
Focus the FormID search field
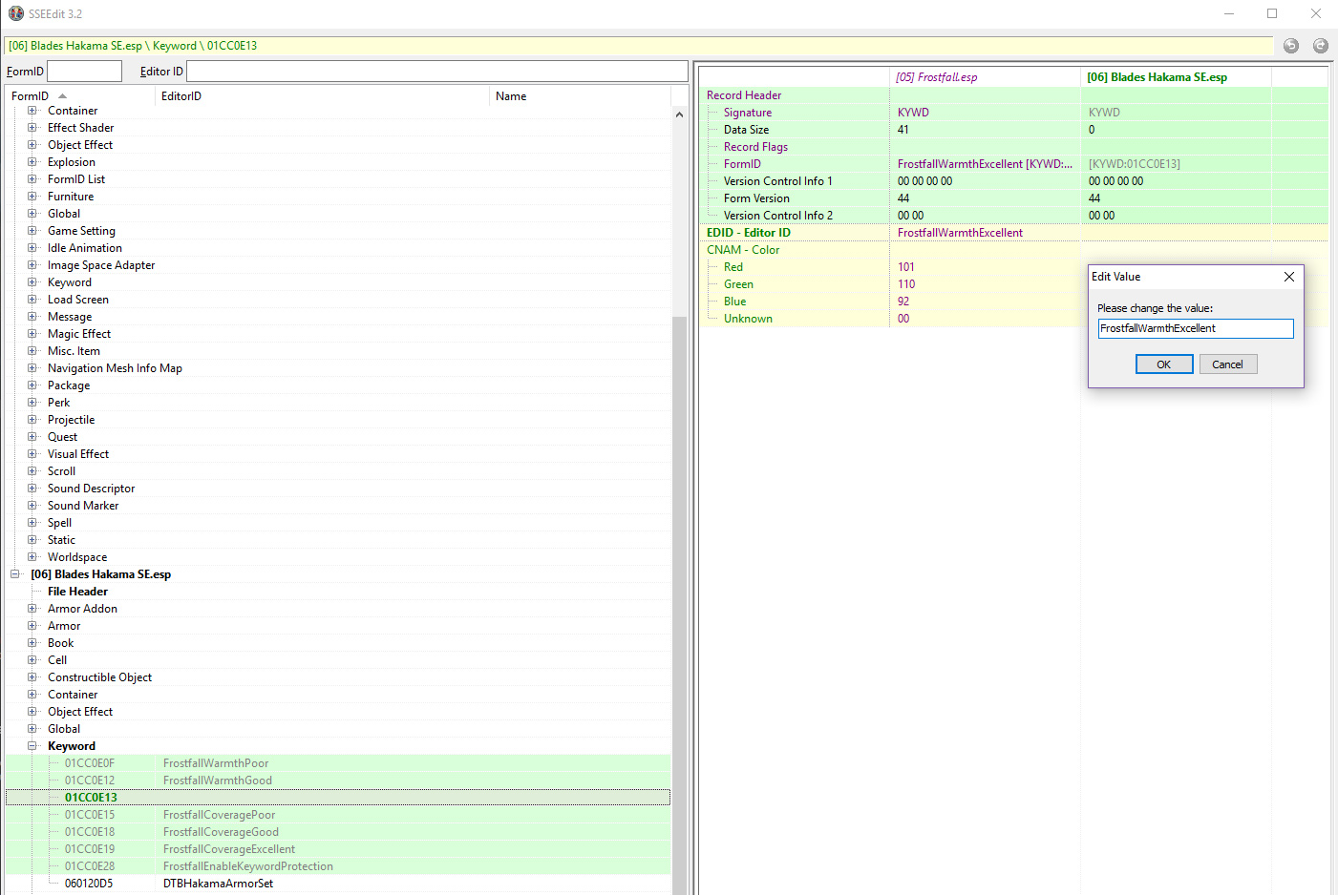pyautogui.click(x=85, y=71)
